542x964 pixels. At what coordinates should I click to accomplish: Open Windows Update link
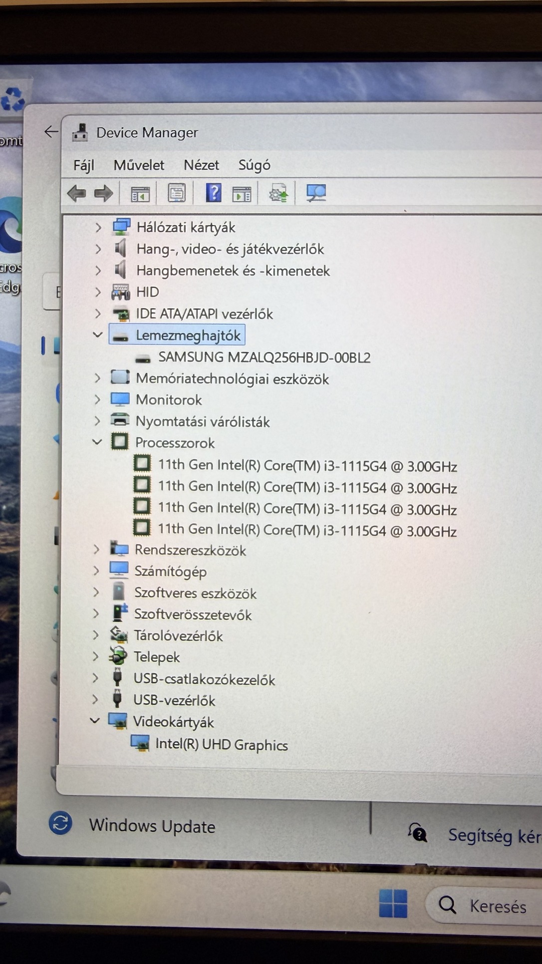pyautogui.click(x=152, y=826)
